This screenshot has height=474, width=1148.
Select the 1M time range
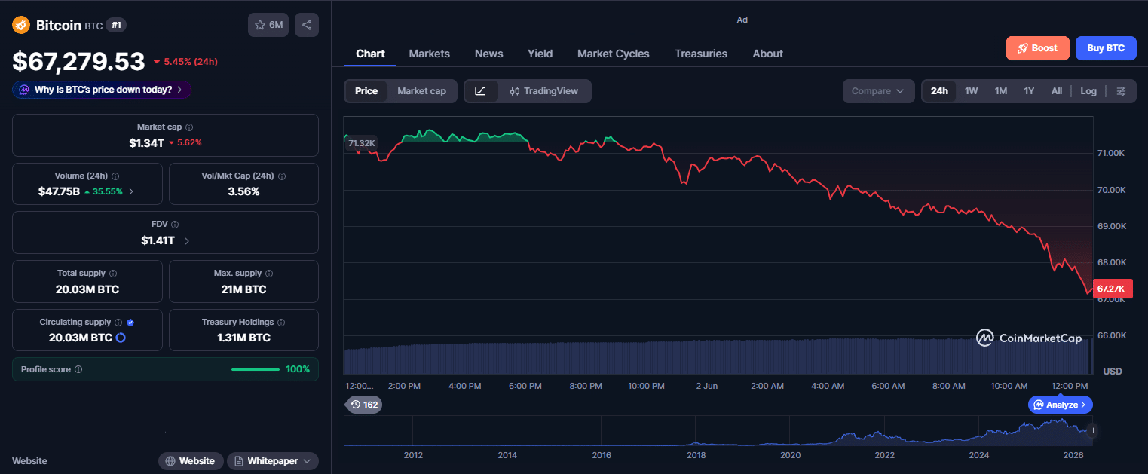1001,91
